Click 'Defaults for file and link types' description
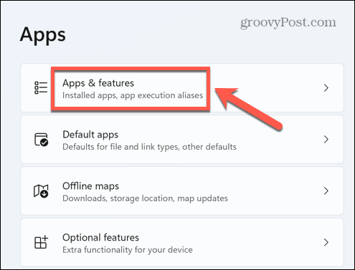This screenshot has width=355, height=270. coord(149,147)
